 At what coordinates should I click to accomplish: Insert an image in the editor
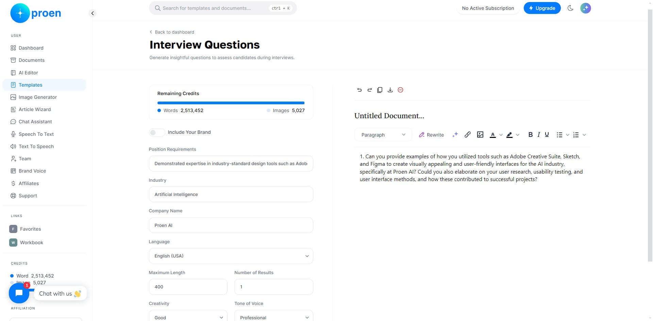pos(480,135)
